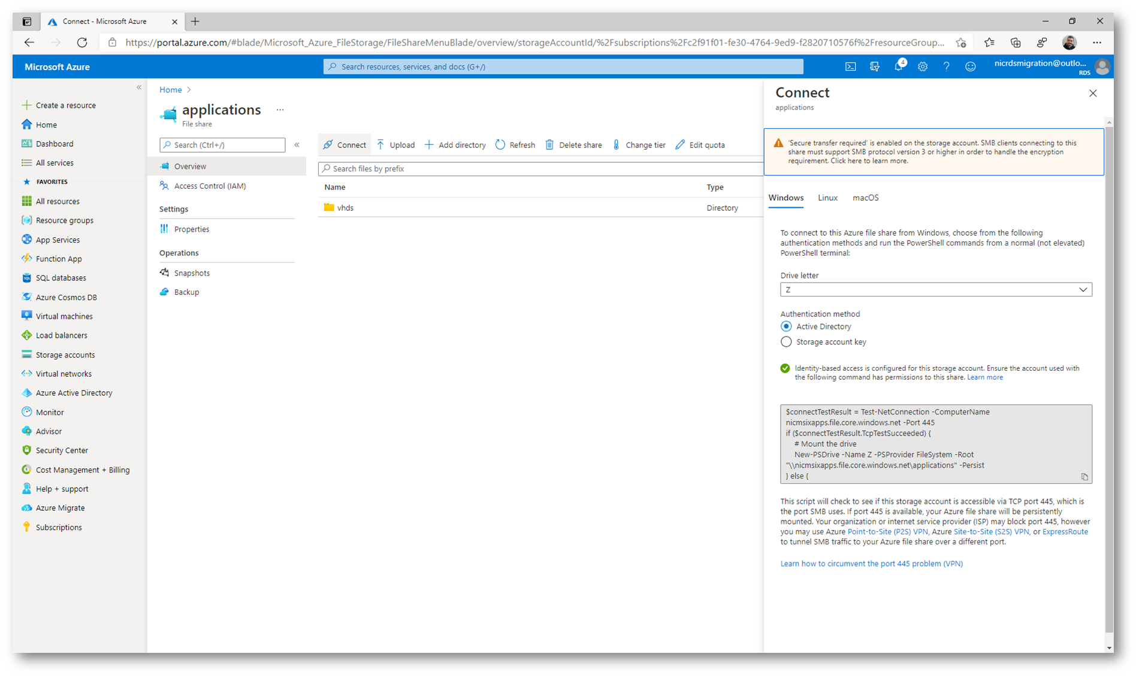Click the Upload toolbar button
The image size is (1139, 678).
[x=395, y=145]
